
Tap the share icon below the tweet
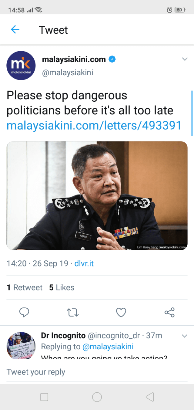169,312
